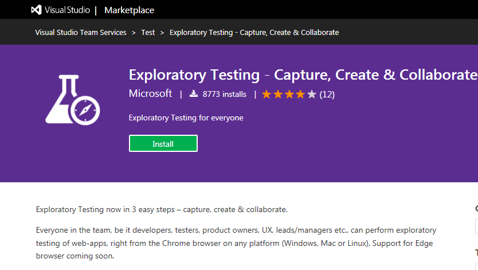Select the first orange rating star
Image resolution: width=478 pixels, height=270 pixels.
pos(267,94)
